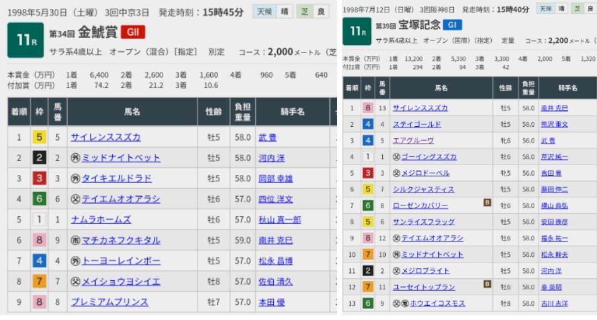The height and width of the screenshot is (320, 597).
Task: Click the 馬名 column header in 金鯱賞 table
Action: coord(132,112)
